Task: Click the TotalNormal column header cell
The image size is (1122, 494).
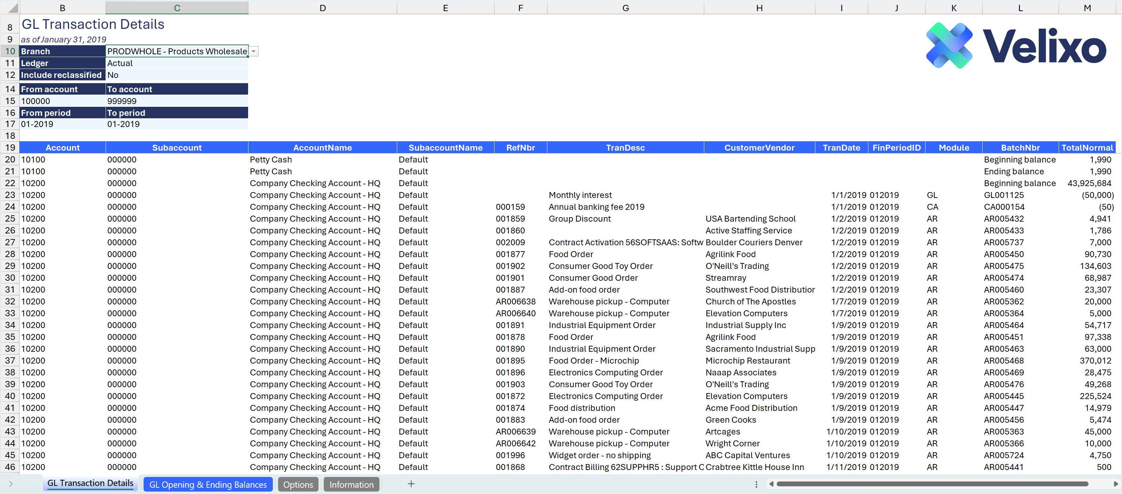Action: tap(1086, 148)
